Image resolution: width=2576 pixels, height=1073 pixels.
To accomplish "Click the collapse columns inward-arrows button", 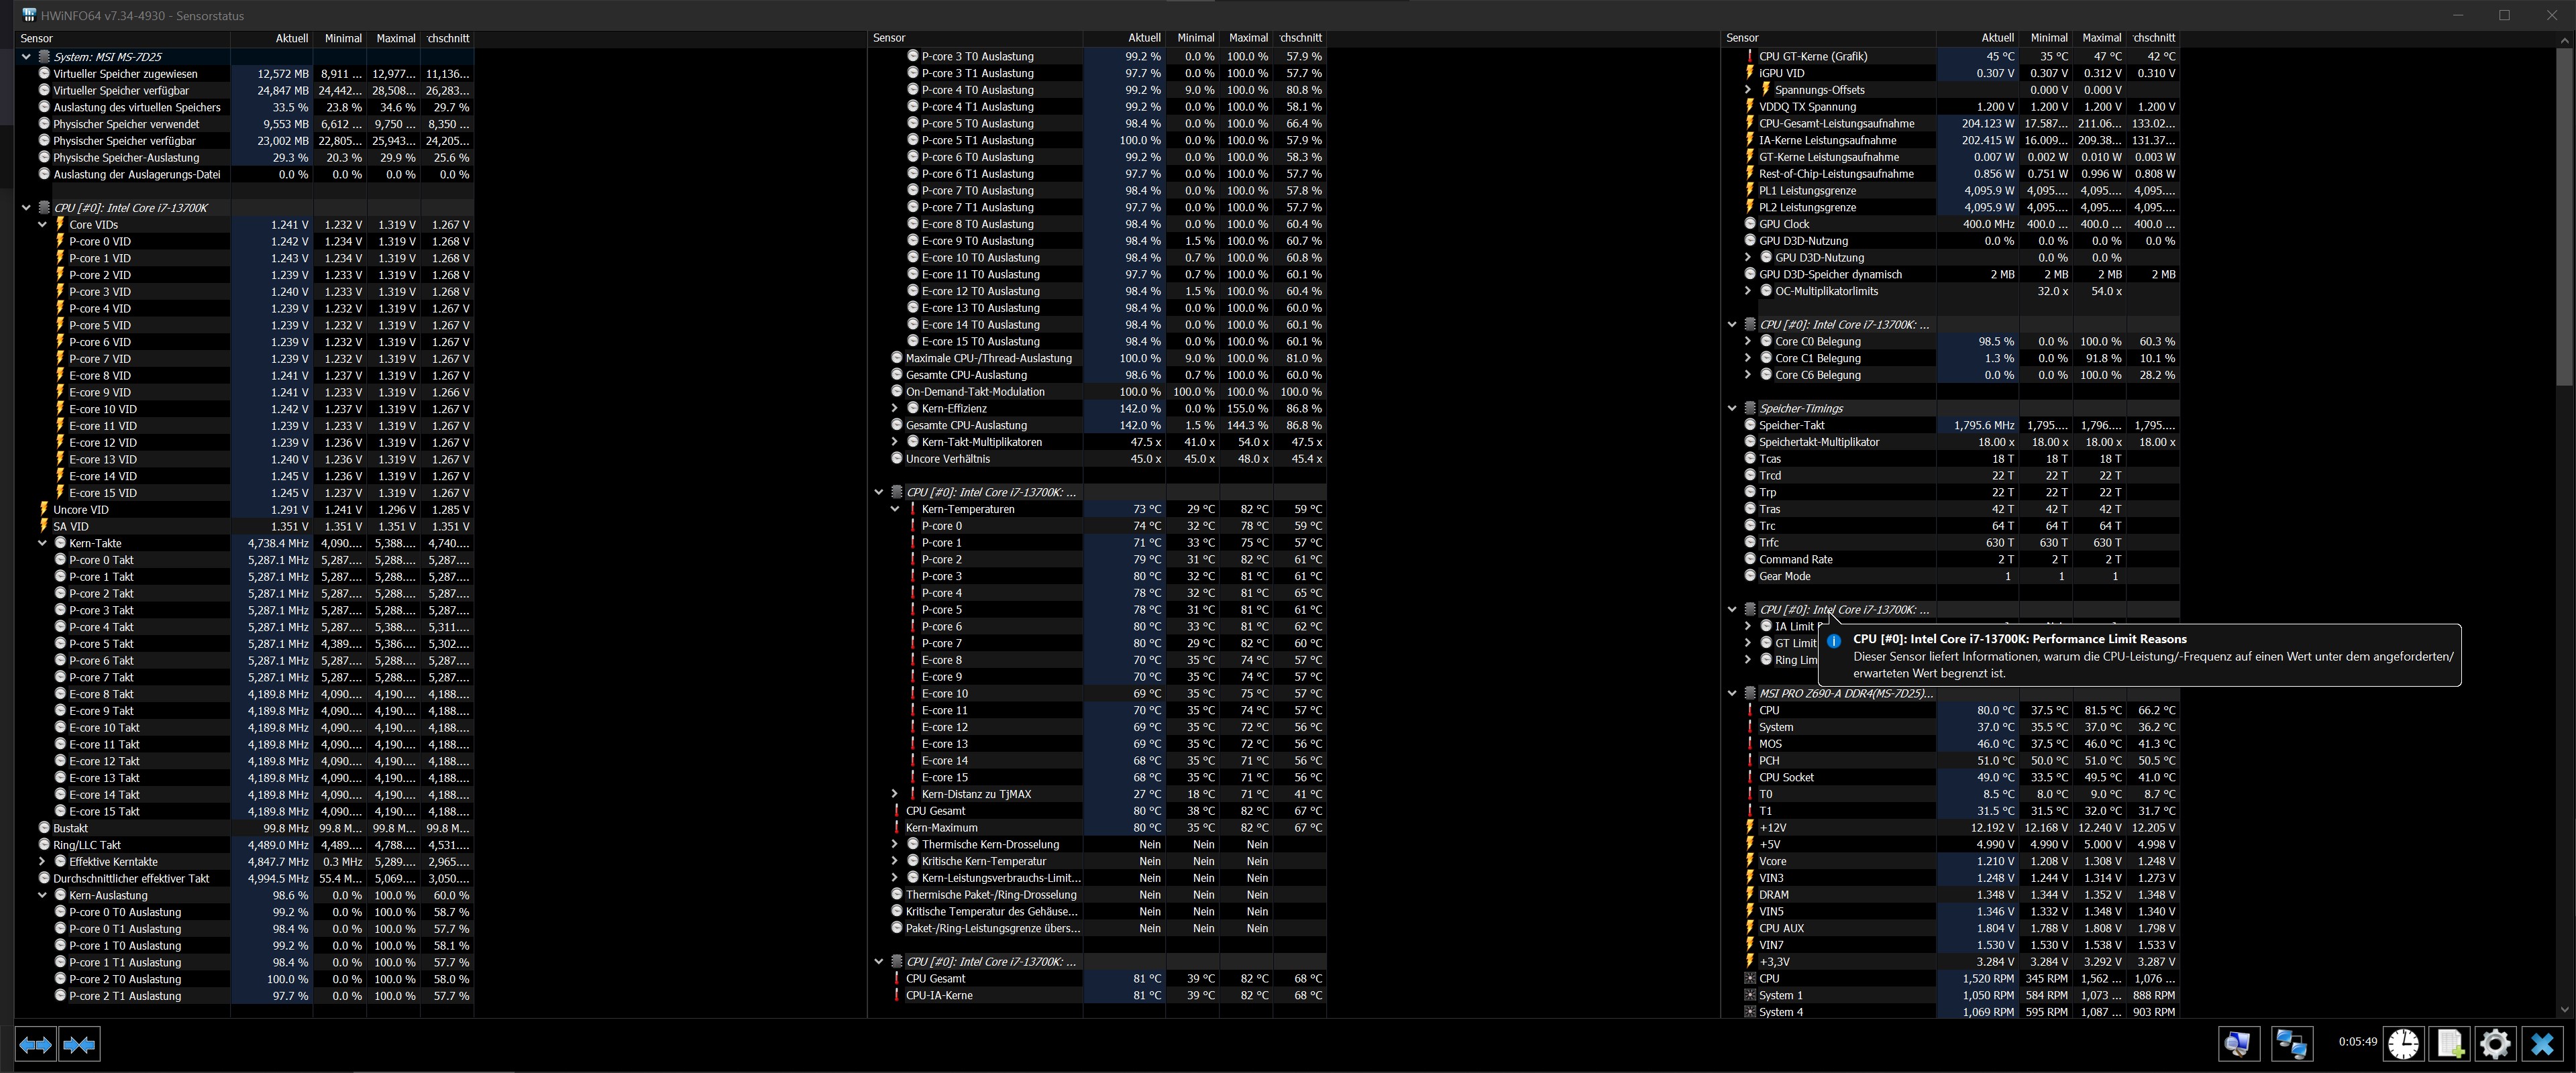I will click(x=79, y=1044).
